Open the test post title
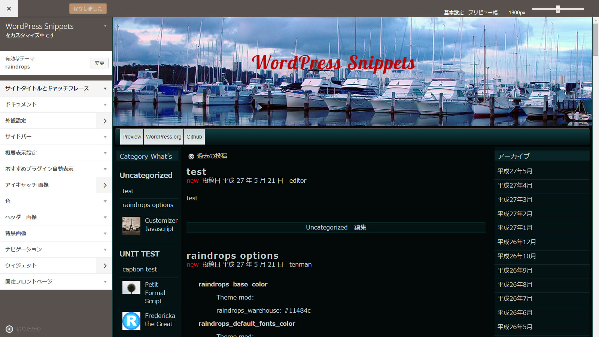 coord(196,171)
